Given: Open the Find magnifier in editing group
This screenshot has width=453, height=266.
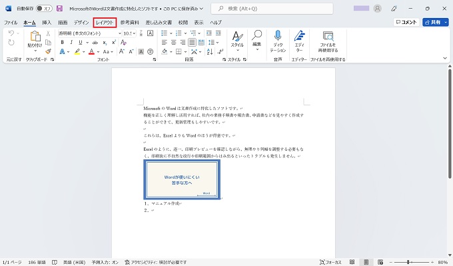Looking at the screenshot, I should point(256,35).
